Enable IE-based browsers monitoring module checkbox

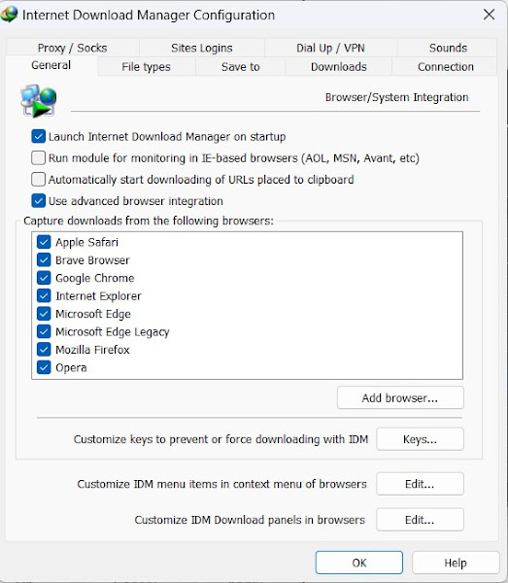pos(39,158)
